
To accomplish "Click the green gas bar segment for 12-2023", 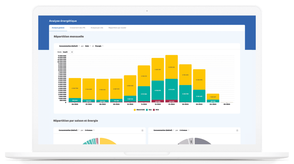I will tap(158, 90).
